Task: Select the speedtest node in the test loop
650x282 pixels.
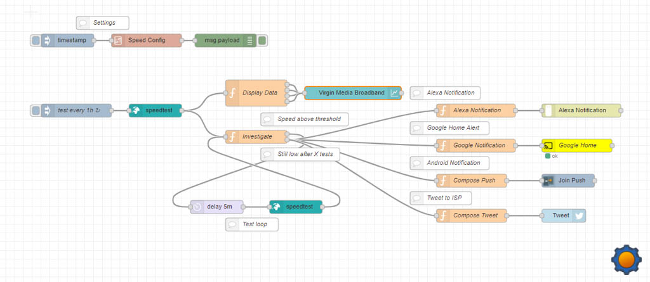Action: (296, 207)
